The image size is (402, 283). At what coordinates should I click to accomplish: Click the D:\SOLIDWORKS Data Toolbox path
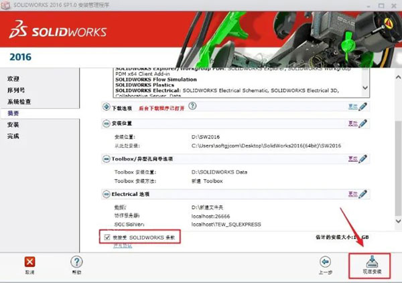pyautogui.click(x=219, y=172)
